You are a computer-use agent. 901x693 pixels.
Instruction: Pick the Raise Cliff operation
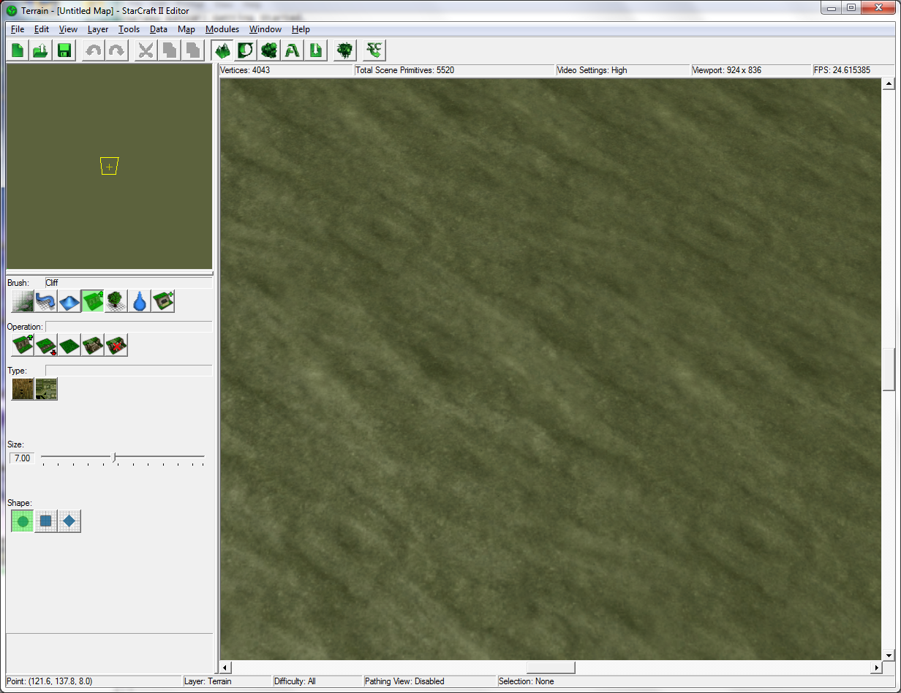click(23, 345)
